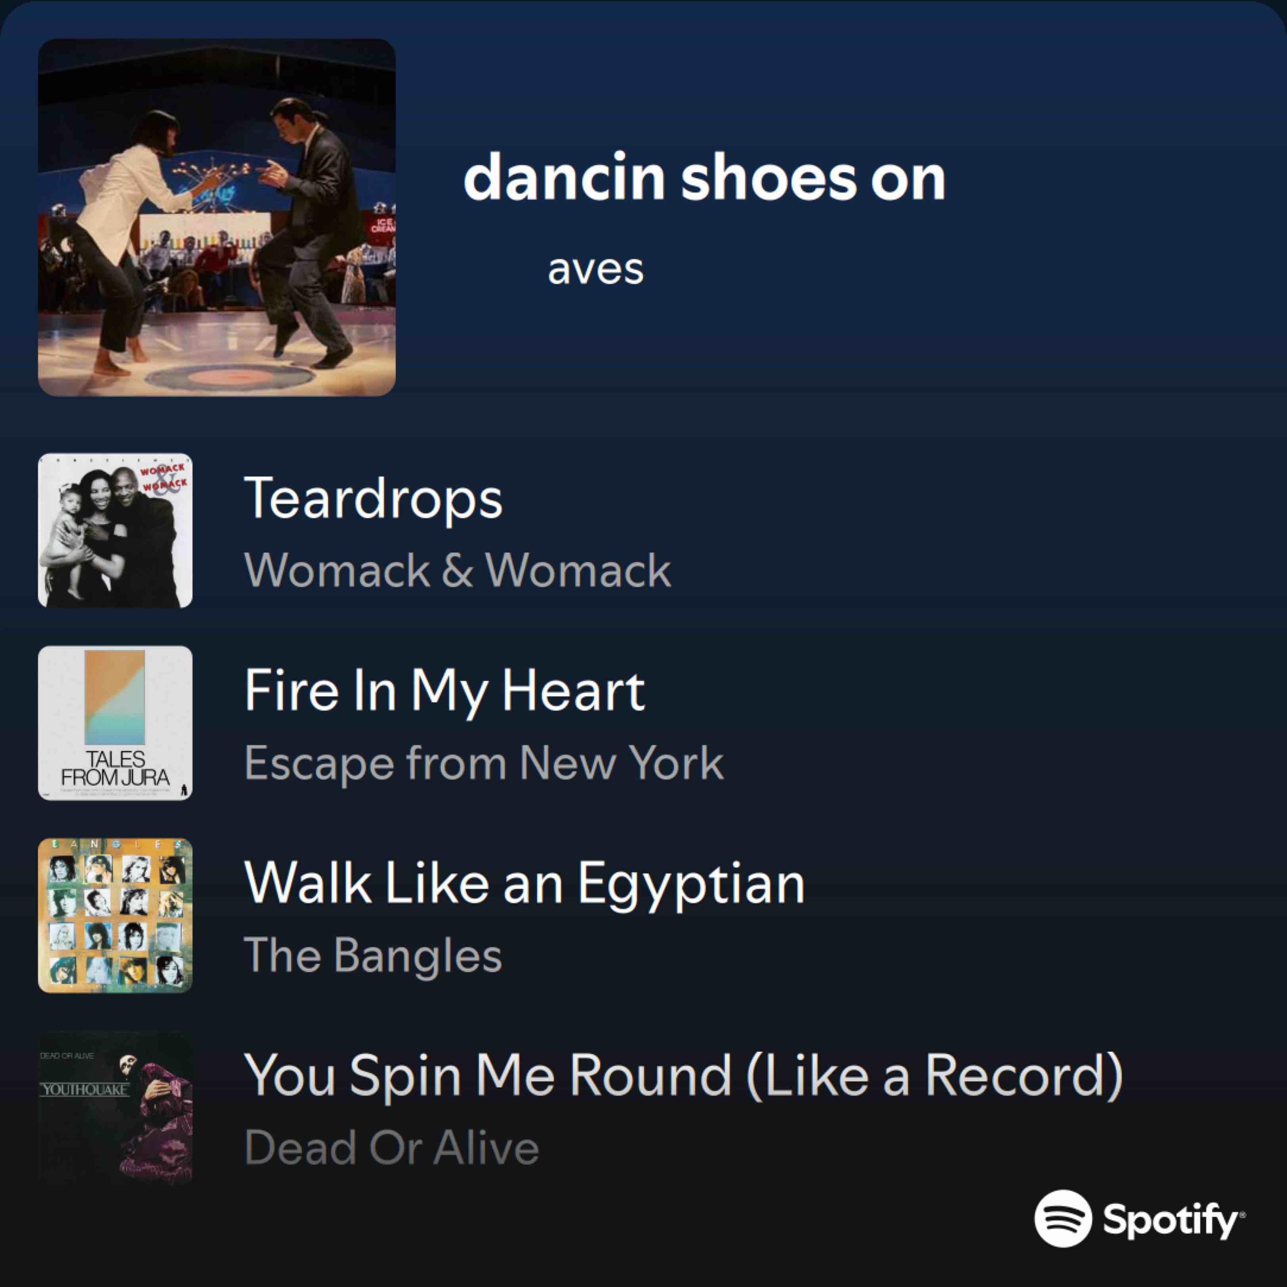Open artist The Bangles
The image size is (1287, 1287).
[373, 955]
